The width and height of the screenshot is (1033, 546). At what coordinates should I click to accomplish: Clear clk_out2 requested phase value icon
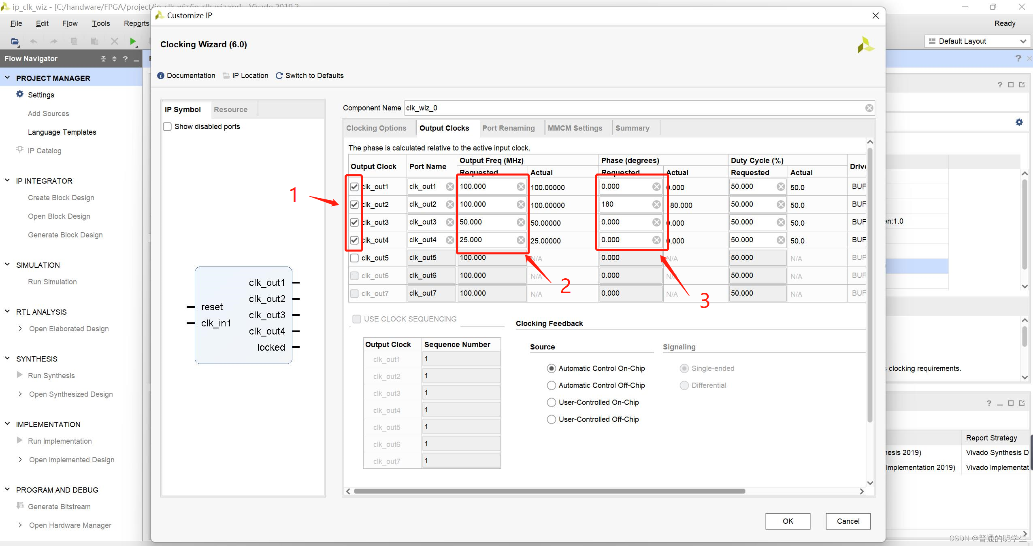click(656, 205)
